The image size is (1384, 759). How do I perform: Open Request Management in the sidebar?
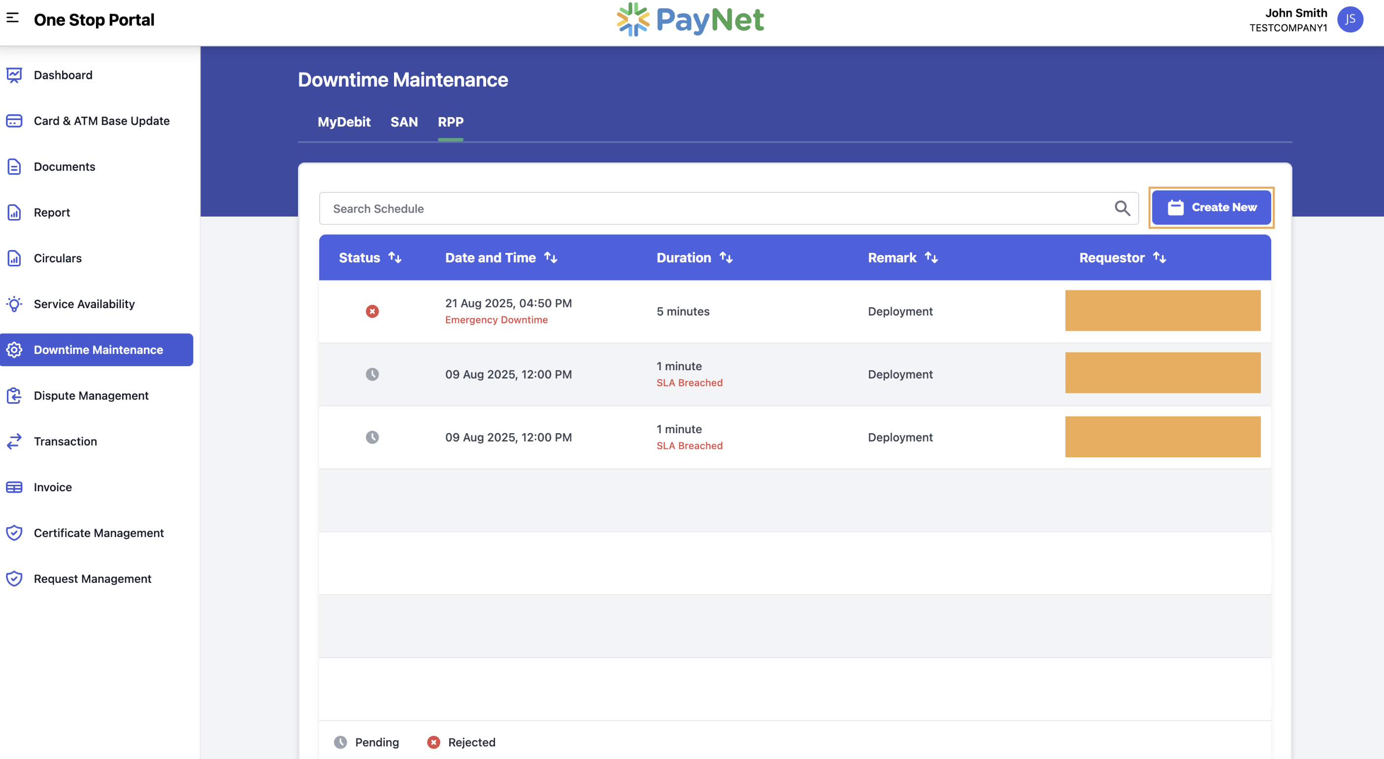click(13, 579)
